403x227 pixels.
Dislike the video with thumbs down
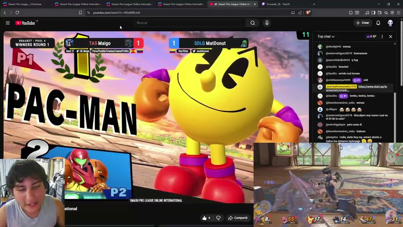218,218
